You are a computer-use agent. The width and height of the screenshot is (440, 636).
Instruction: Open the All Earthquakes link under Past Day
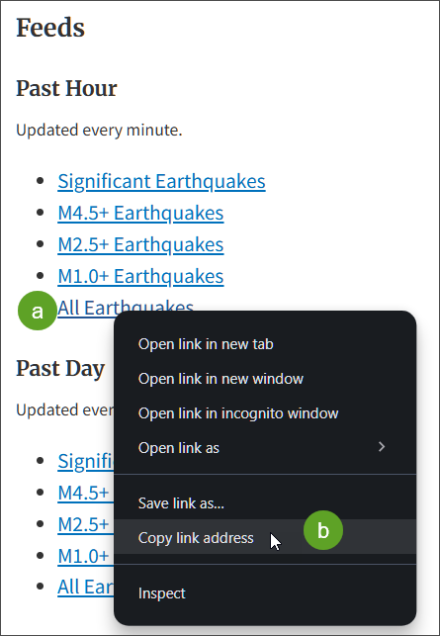[86, 587]
